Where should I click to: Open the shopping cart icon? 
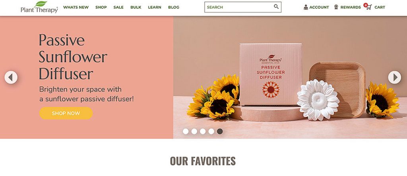[369, 7]
